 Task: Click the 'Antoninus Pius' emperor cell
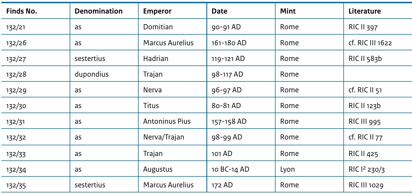click(x=167, y=121)
